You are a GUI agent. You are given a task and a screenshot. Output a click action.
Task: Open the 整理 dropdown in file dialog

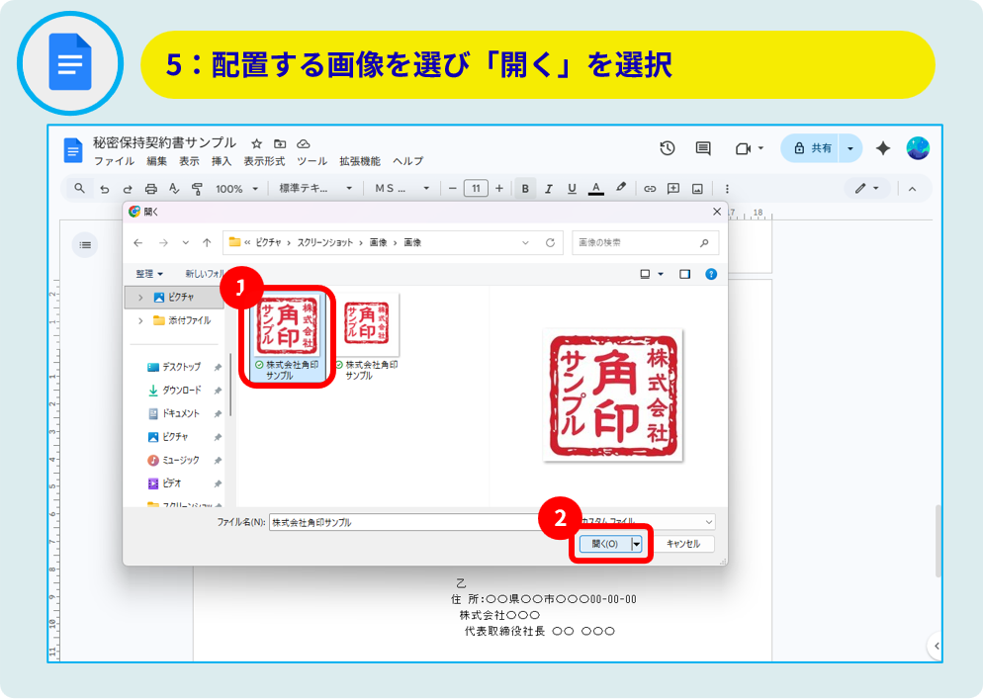coord(149,274)
